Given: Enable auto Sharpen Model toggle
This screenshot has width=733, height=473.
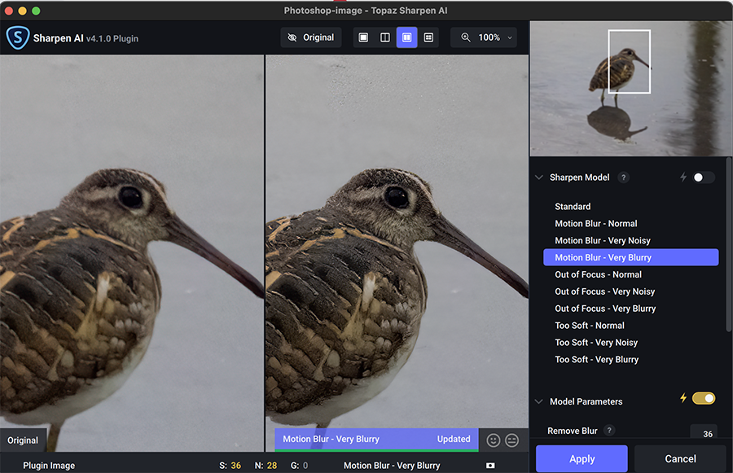Looking at the screenshot, I should (703, 177).
